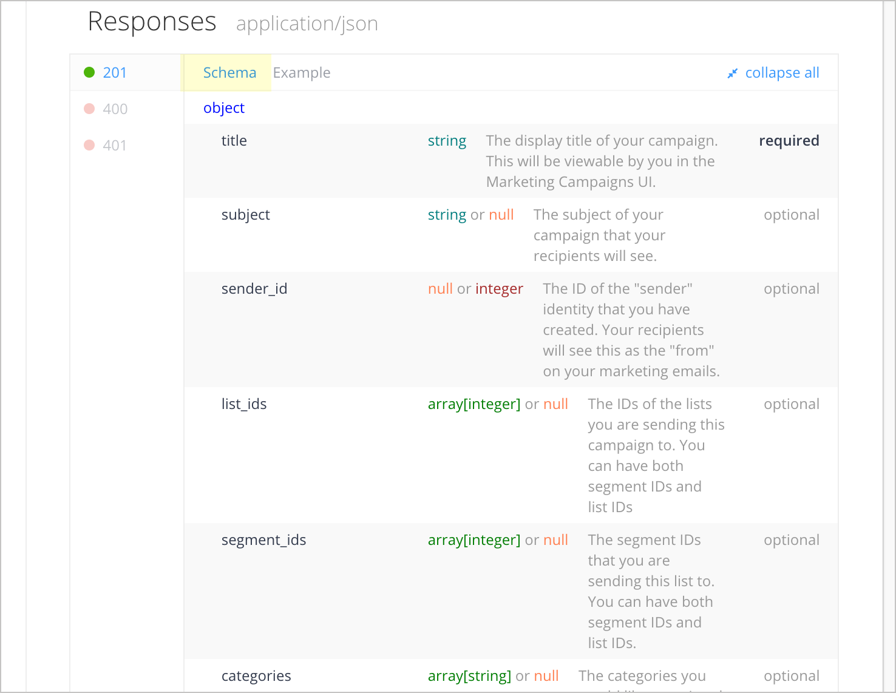This screenshot has width=896, height=693.
Task: Click the red status dot beside 400
Action: (89, 108)
